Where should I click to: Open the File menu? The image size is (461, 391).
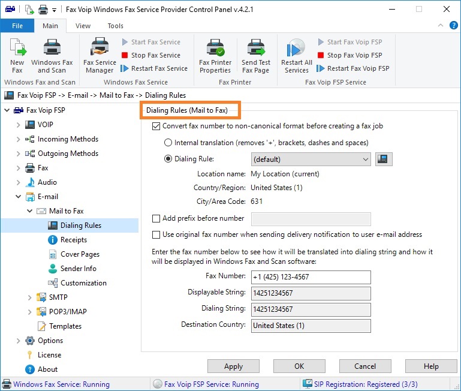point(17,26)
